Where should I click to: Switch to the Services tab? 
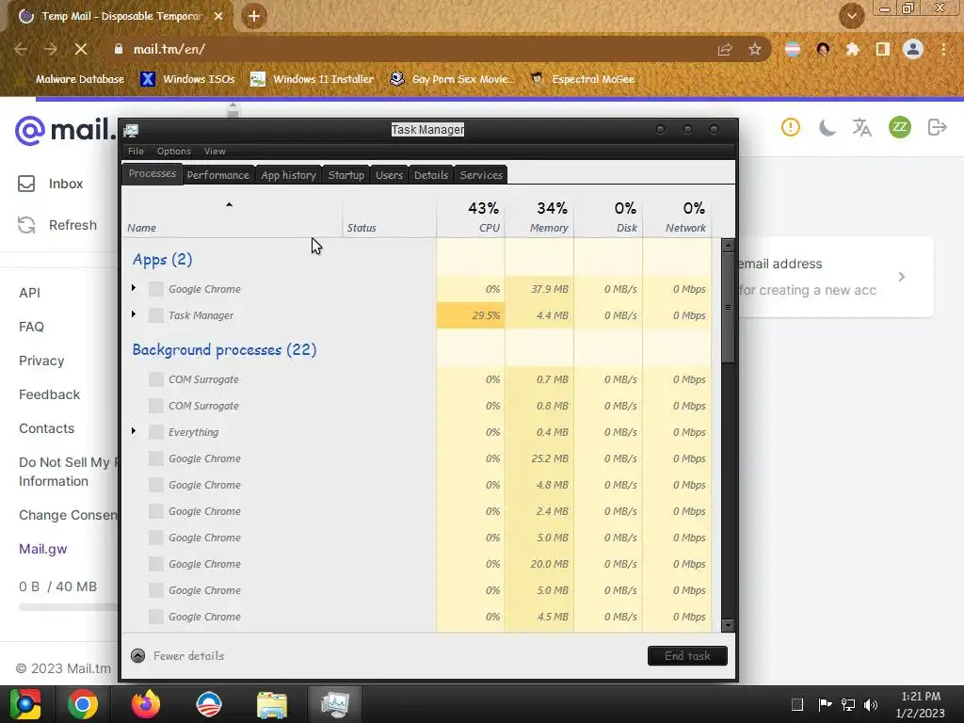[481, 175]
